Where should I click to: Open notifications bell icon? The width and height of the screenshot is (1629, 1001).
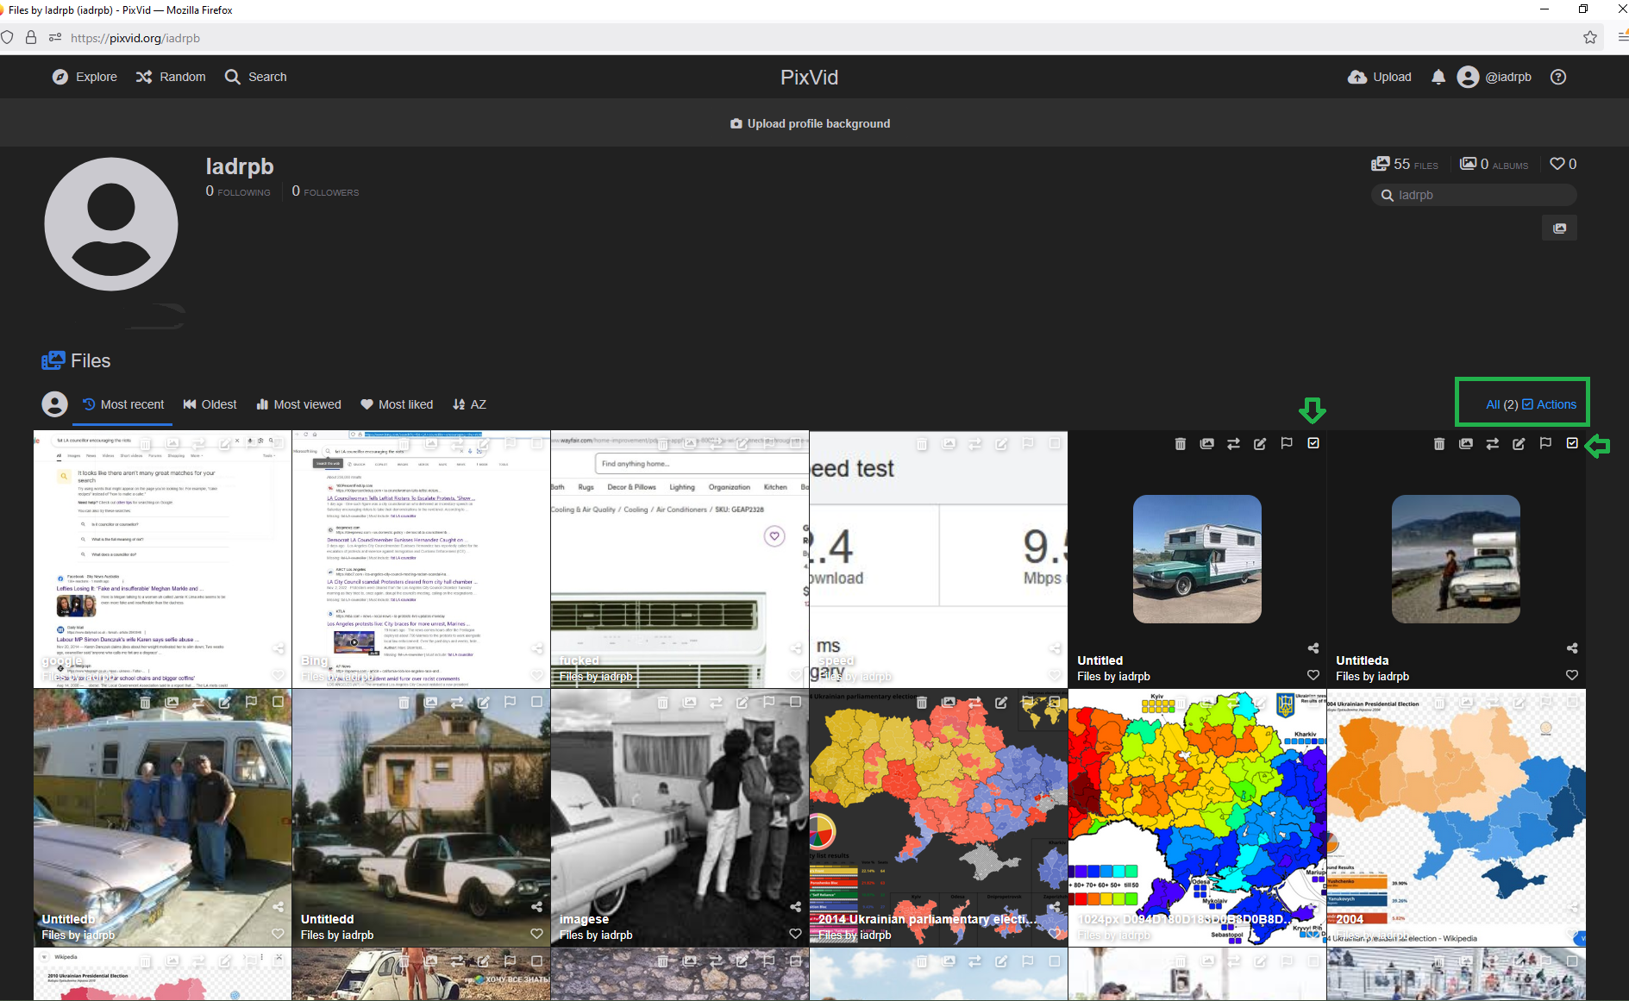(x=1438, y=77)
